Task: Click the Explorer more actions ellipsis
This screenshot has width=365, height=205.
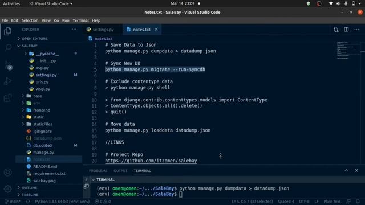Action: pos(74,29)
